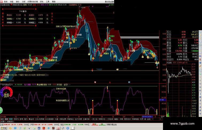This screenshot has height=130, width=202.
Task: Select the 模板 tab at bottom
Action: [x=7, y=119]
